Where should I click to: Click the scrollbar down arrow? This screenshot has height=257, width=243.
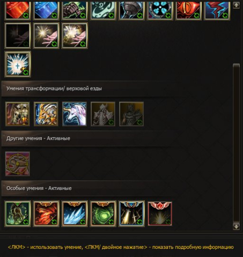pos(236,226)
